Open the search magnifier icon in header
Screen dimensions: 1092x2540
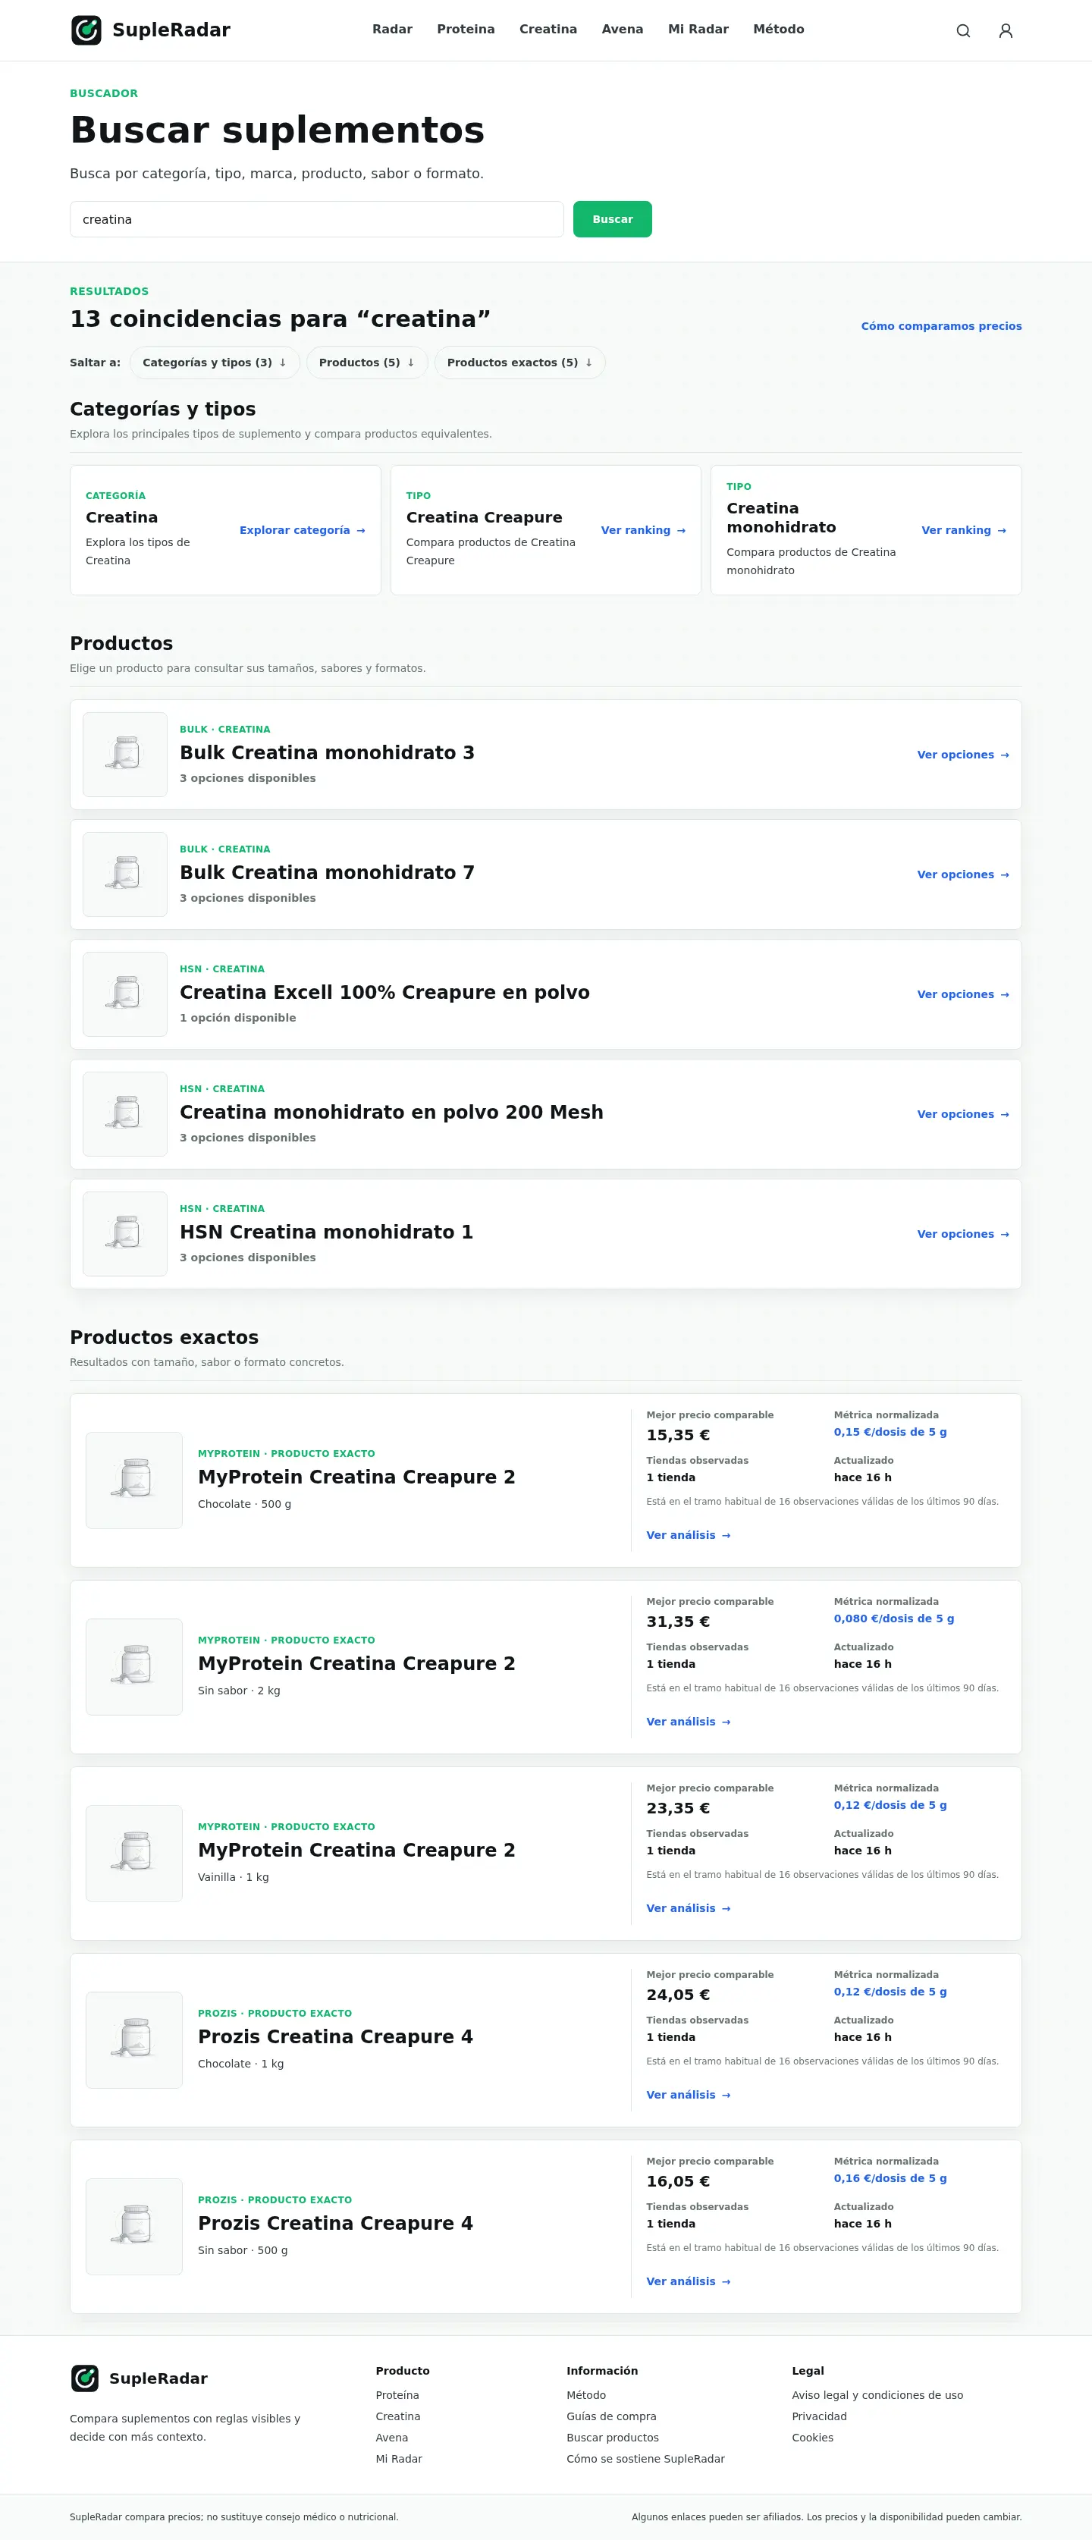(963, 30)
